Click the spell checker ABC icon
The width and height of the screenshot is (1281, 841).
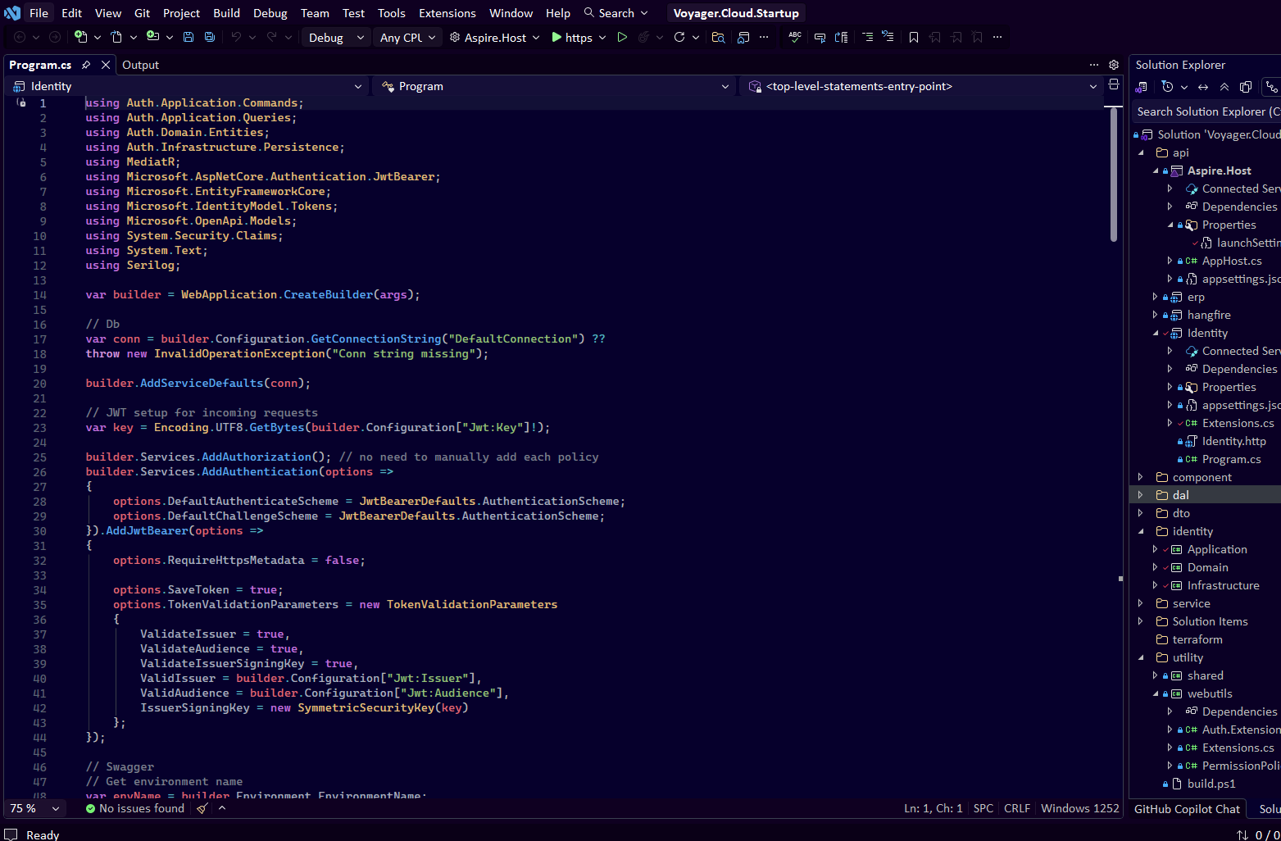tap(794, 37)
